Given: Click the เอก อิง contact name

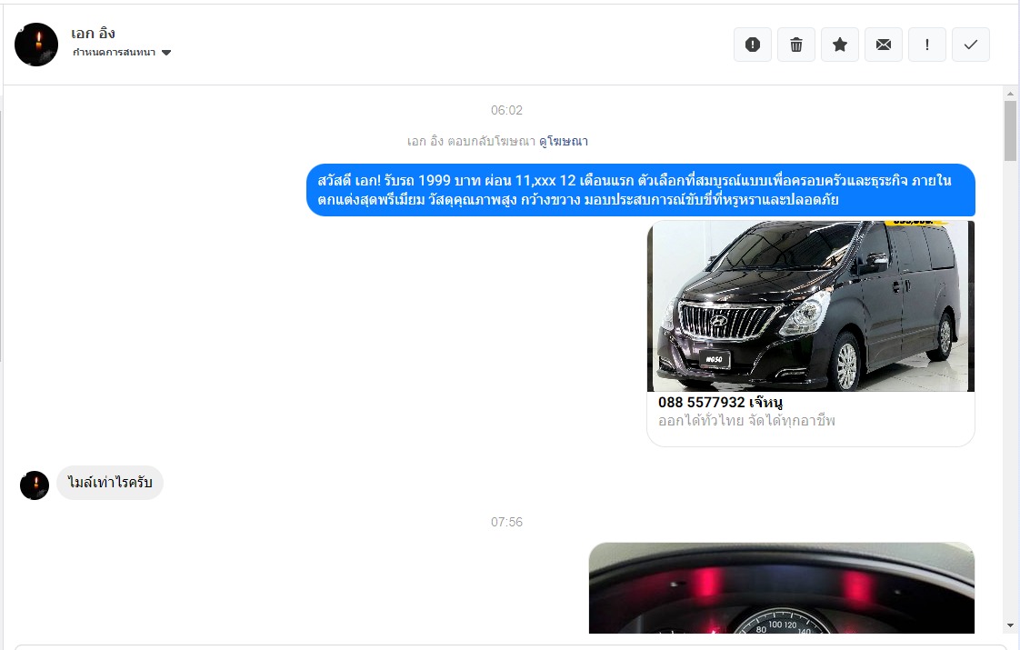Looking at the screenshot, I should (93, 34).
